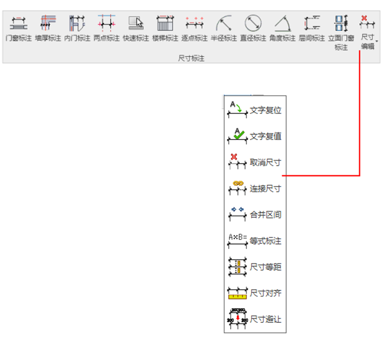Select the 楼梯标注 stair dimension tool
The width and height of the screenshot is (387, 341).
pos(165,28)
